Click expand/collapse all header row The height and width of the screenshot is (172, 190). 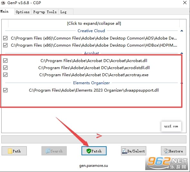click(94, 23)
